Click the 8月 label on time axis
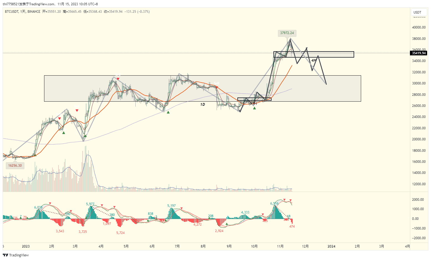The image size is (431, 260). (203, 246)
